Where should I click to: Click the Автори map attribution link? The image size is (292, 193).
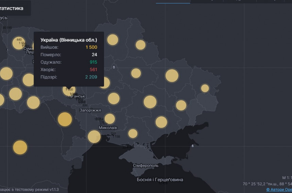point(279,190)
